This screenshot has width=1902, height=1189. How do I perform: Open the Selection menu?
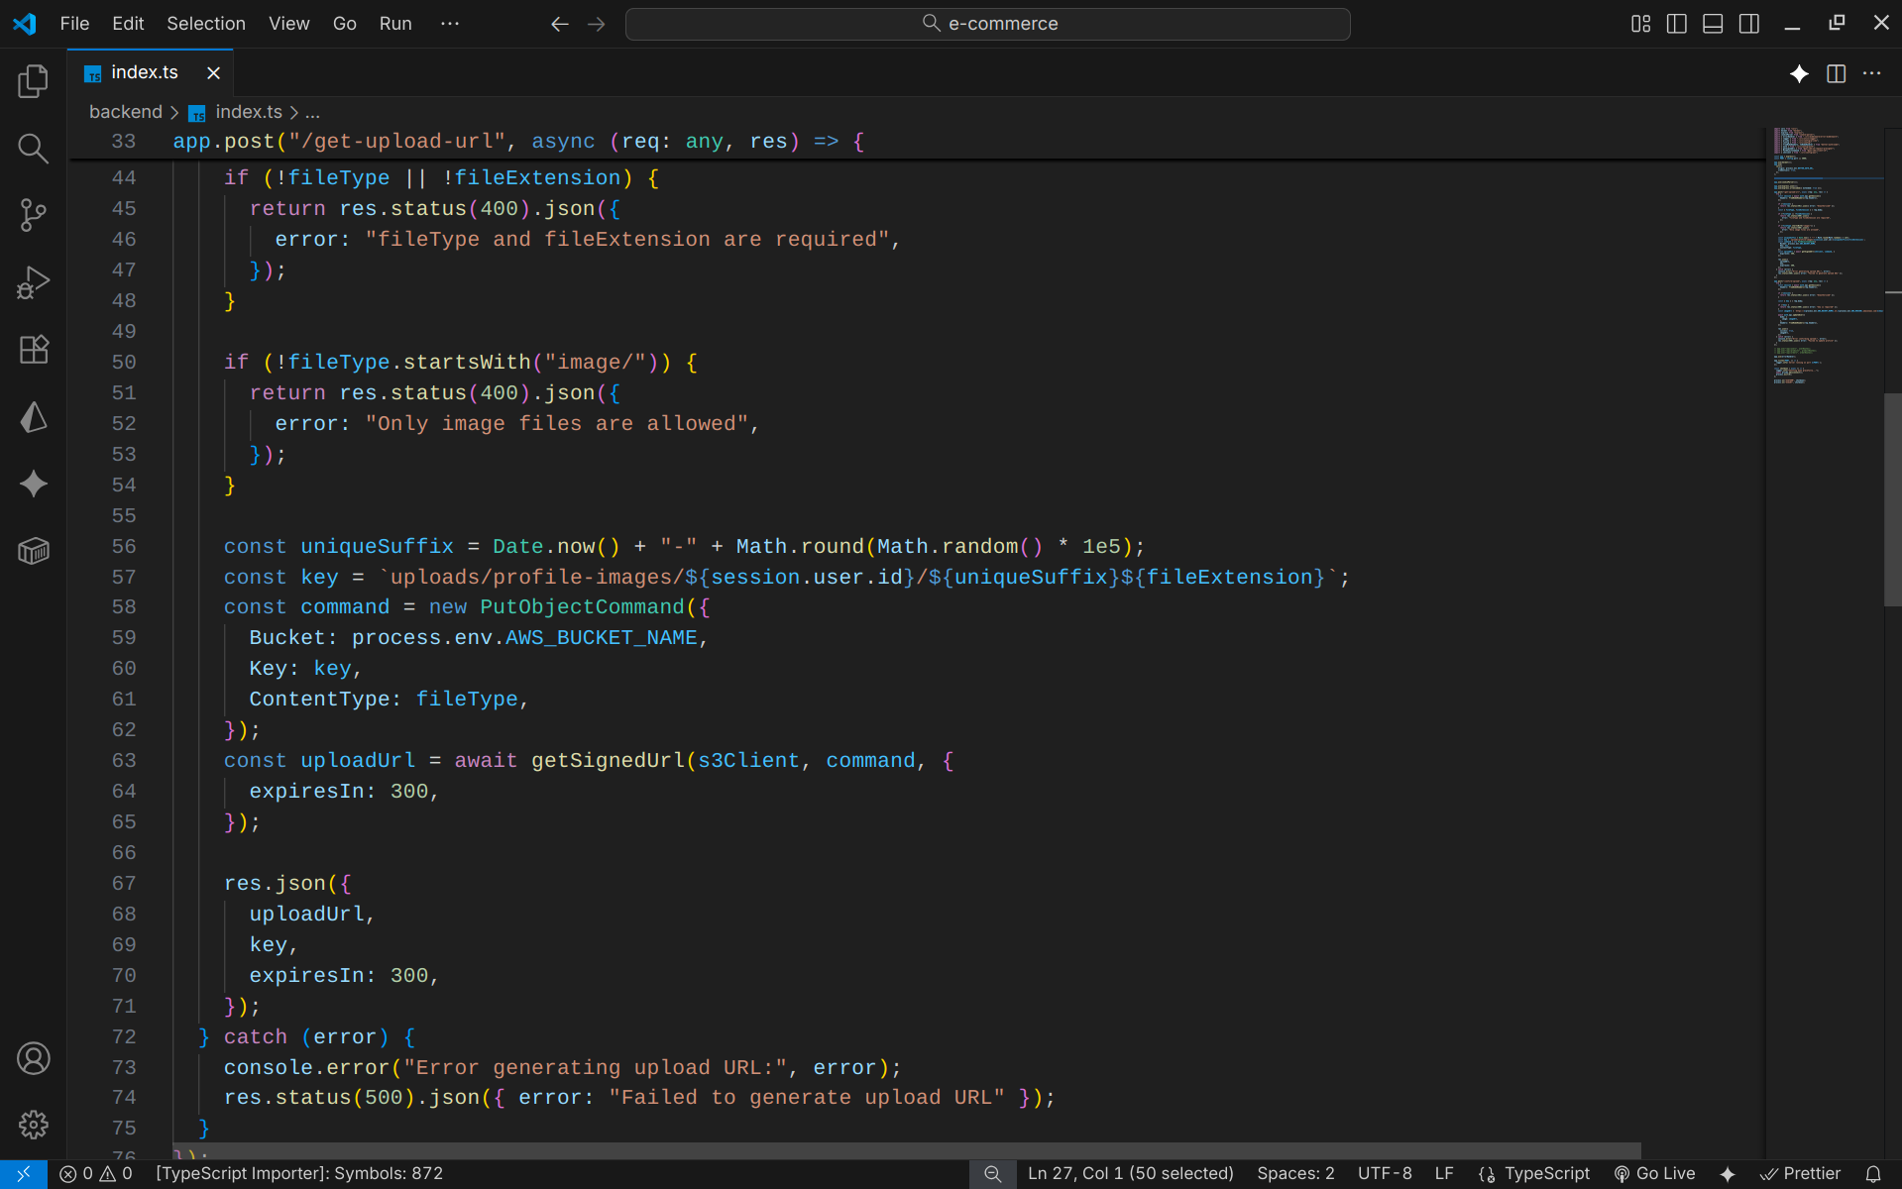tap(205, 24)
